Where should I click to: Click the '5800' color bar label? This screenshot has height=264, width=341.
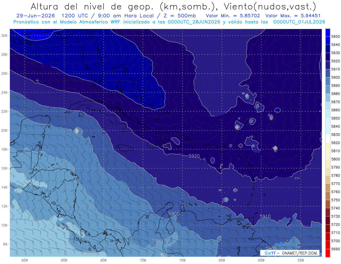[x=335, y=159]
